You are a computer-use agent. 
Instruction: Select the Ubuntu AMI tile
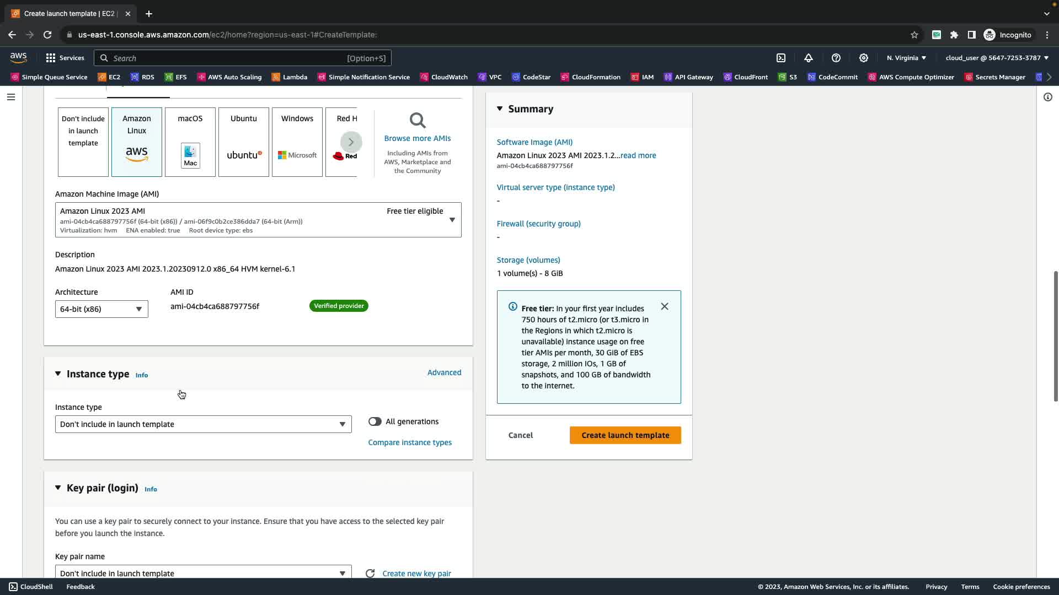244,142
